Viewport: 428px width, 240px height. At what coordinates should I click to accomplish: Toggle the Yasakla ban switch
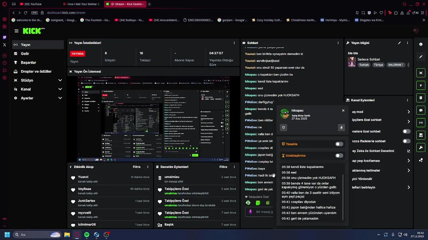point(339,144)
